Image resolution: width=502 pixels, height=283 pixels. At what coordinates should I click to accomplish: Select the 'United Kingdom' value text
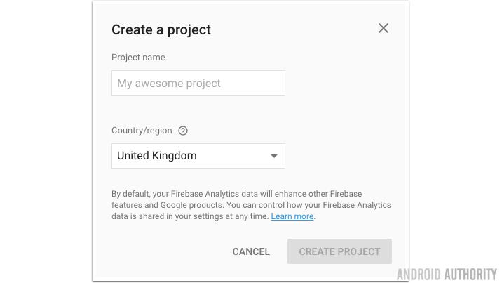click(157, 156)
